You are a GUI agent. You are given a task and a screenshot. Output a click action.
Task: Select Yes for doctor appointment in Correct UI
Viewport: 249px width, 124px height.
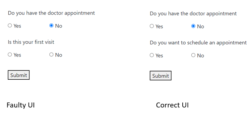(x=152, y=26)
